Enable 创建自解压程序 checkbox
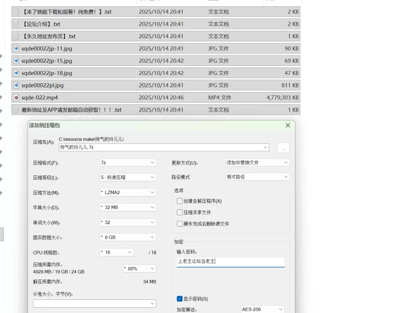The image size is (419, 313). coord(180,201)
